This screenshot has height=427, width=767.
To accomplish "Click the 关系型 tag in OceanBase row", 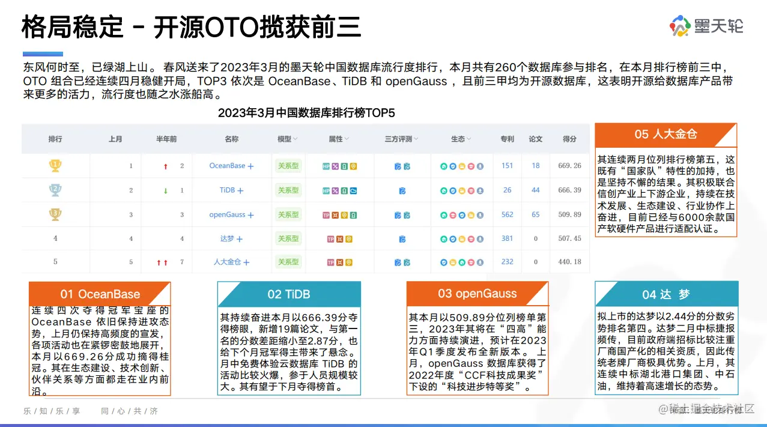I will (x=288, y=166).
